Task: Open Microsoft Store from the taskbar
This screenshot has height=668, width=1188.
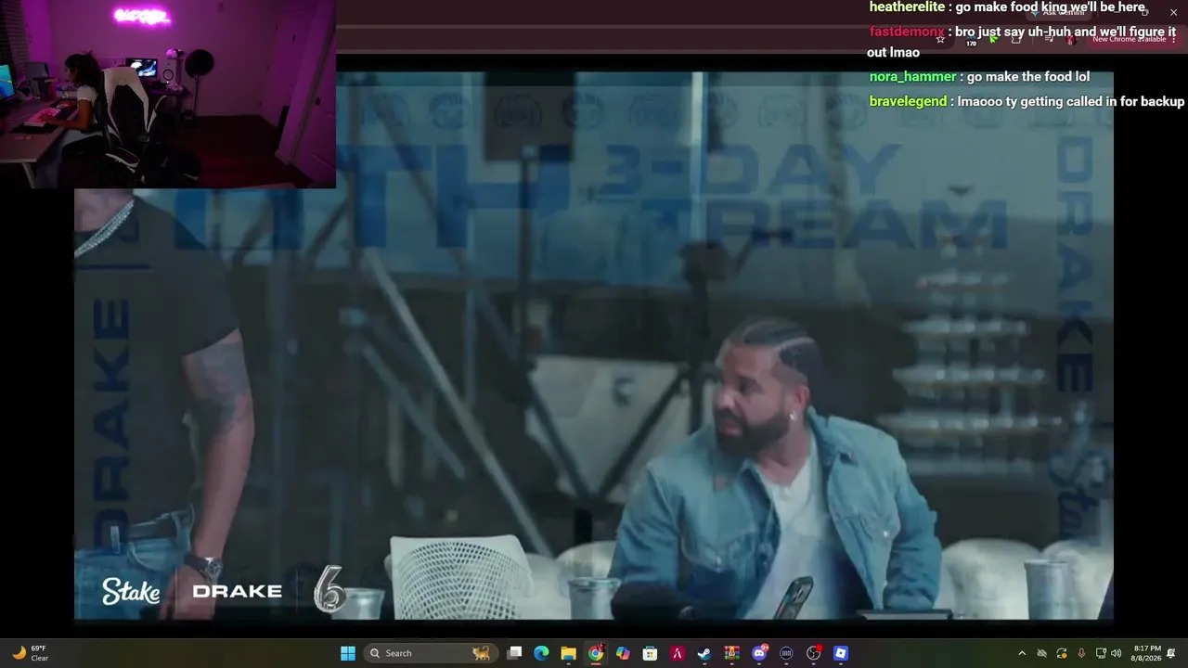Action: click(x=650, y=653)
